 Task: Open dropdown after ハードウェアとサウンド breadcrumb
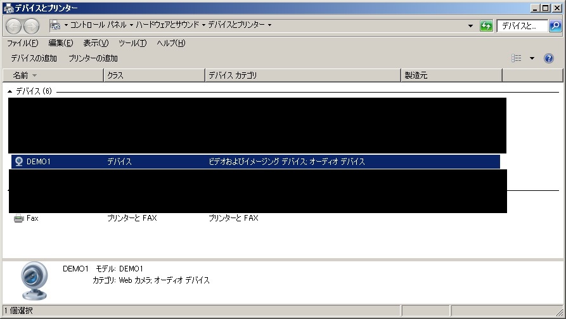pos(203,25)
